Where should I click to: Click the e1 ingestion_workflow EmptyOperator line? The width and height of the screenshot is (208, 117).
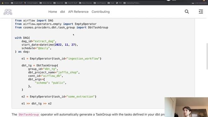pos(61,58)
